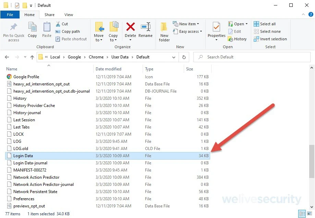Click Paste shortcut option
This screenshot has height=218, width=315.
click(x=71, y=39)
